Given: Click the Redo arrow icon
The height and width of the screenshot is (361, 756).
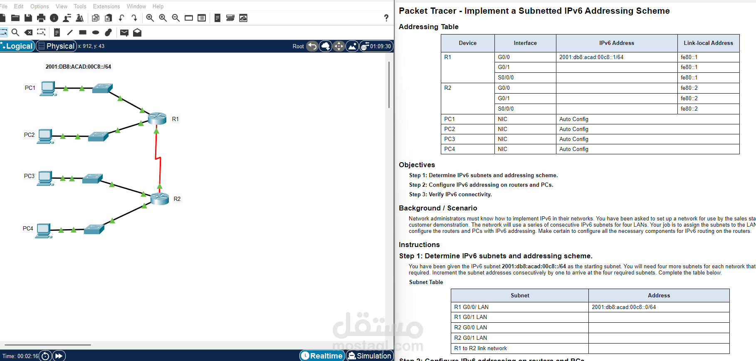Looking at the screenshot, I should pos(134,18).
